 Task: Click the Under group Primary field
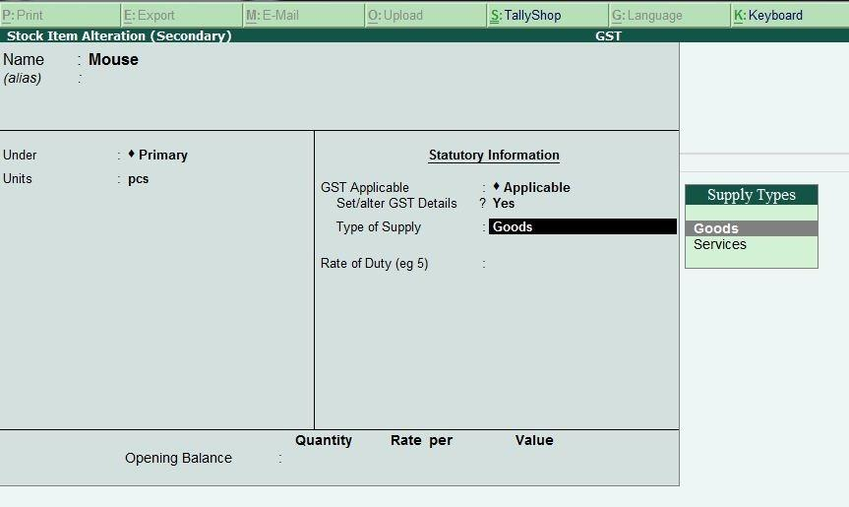(162, 155)
